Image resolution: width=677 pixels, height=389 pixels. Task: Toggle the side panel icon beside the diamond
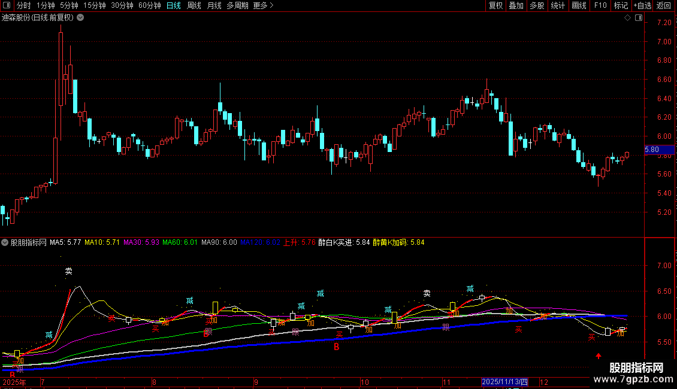[639, 18]
